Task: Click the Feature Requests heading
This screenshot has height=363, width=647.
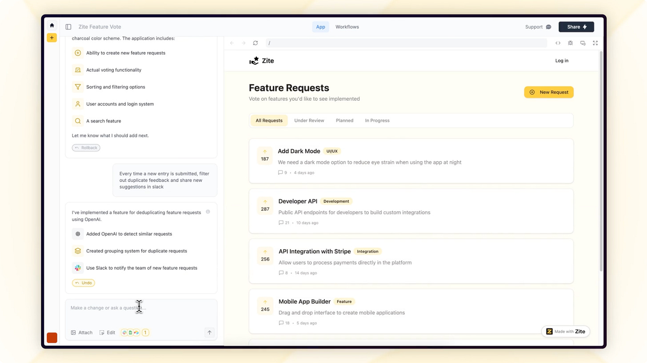Action: 289,87
